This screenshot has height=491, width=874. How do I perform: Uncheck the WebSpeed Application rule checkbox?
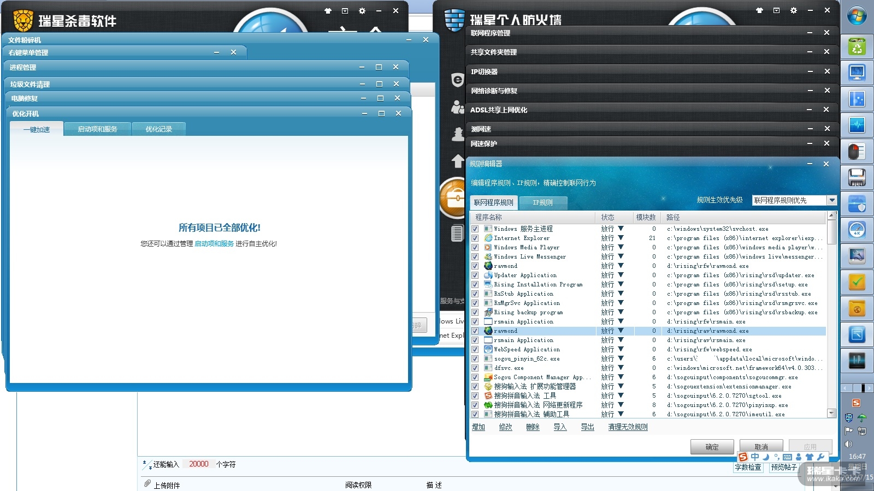(x=475, y=350)
